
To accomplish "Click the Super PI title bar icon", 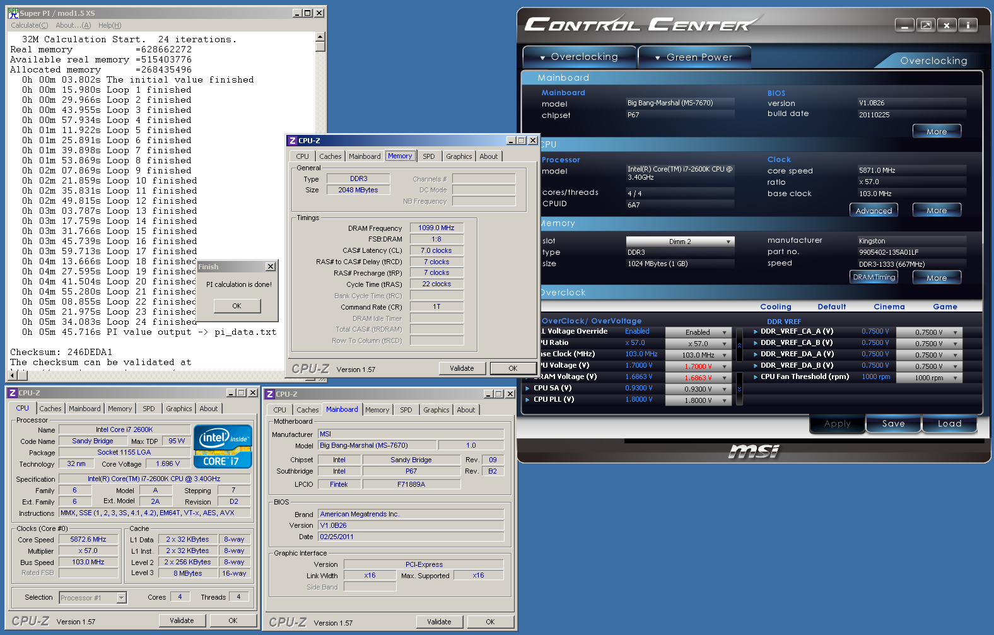I will click(x=13, y=13).
